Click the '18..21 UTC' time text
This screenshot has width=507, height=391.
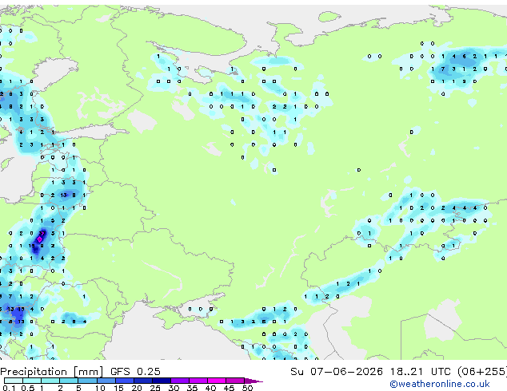click(420, 372)
